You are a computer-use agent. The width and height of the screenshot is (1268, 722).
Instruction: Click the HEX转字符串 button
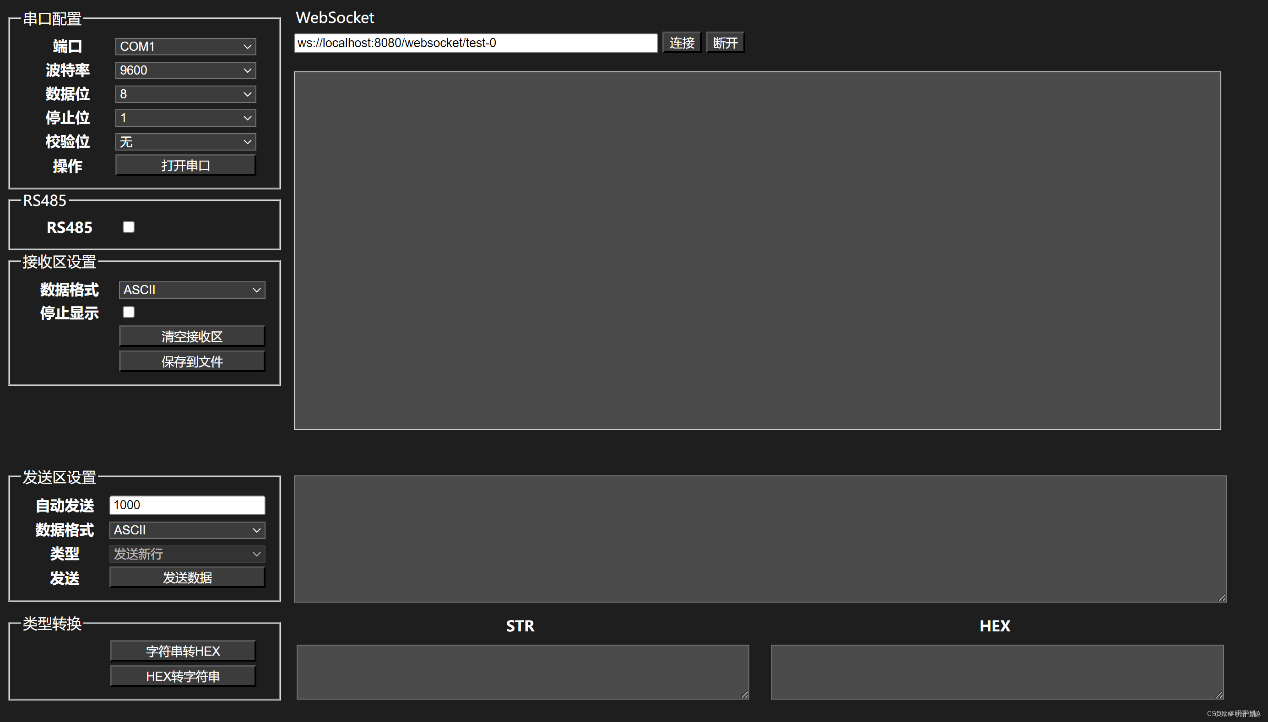point(183,676)
